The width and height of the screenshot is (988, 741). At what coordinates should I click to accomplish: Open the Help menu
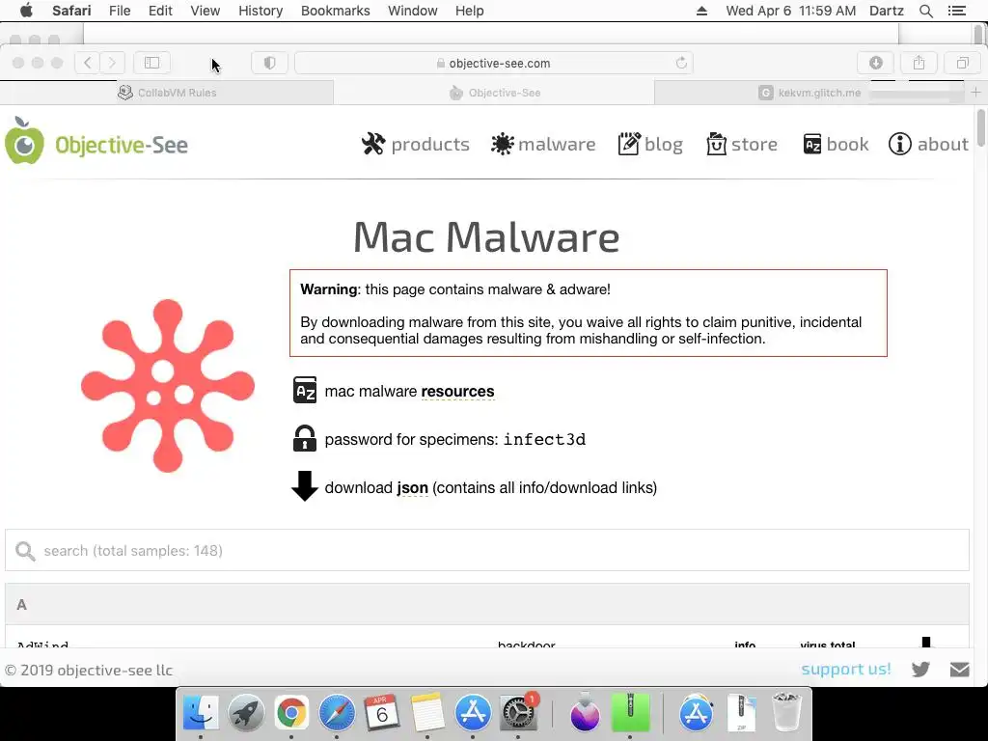click(x=470, y=11)
